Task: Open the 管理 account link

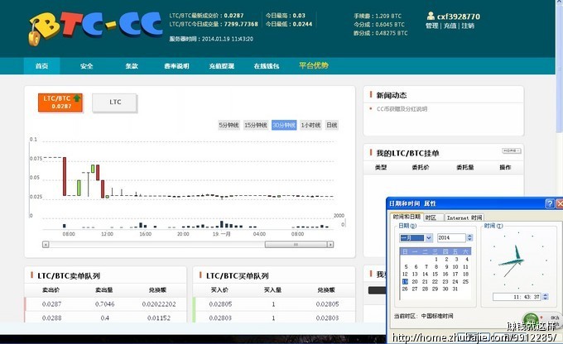Action: coord(431,26)
